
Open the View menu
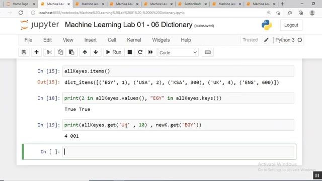(x=68, y=40)
